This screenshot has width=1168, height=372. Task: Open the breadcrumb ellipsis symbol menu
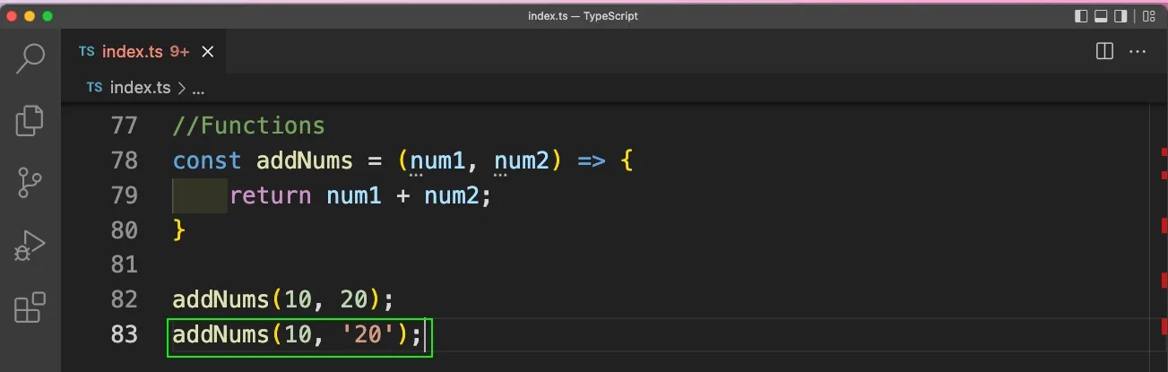point(198,89)
